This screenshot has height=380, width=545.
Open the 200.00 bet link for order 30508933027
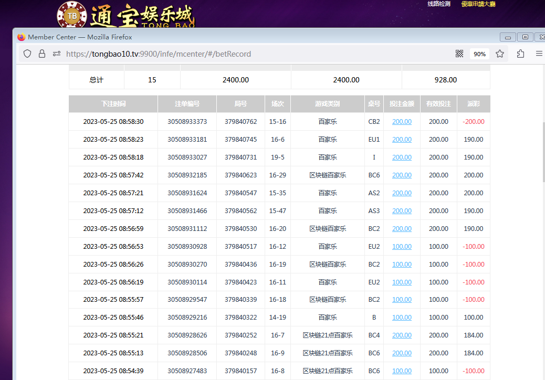pyautogui.click(x=402, y=157)
